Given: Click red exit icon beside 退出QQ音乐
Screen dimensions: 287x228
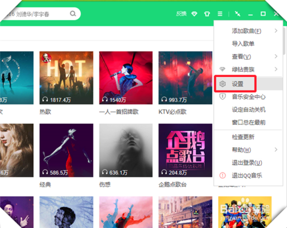Looking at the screenshot, I should 223,175.
